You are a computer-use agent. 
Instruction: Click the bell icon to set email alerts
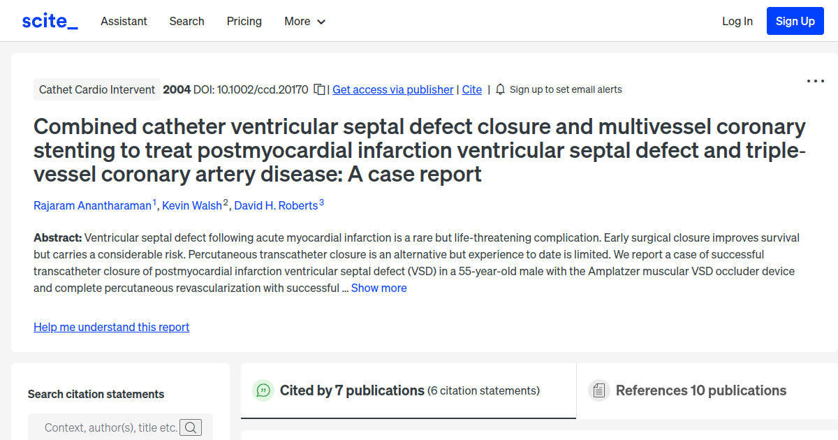click(500, 89)
